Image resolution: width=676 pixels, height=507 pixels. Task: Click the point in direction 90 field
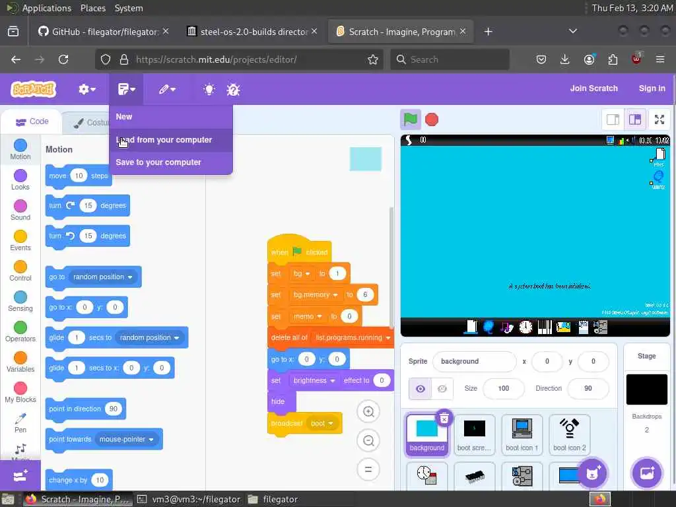[x=114, y=409]
